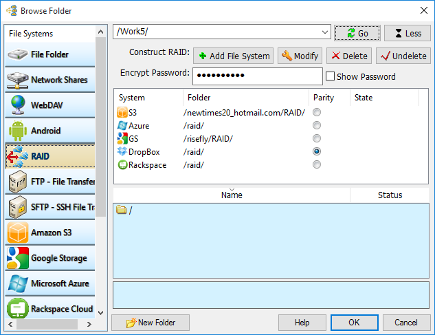The height and width of the screenshot is (335, 435).
Task: Select the Microsoft Azure file system
Action: [x=50, y=283]
